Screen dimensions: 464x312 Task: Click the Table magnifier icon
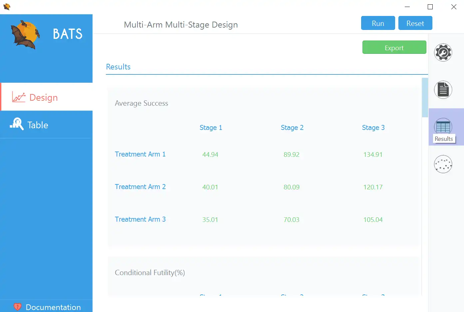(x=17, y=124)
